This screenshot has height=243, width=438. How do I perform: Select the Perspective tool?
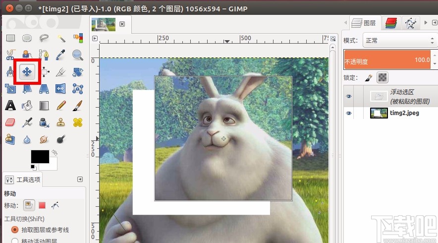(x=44, y=89)
